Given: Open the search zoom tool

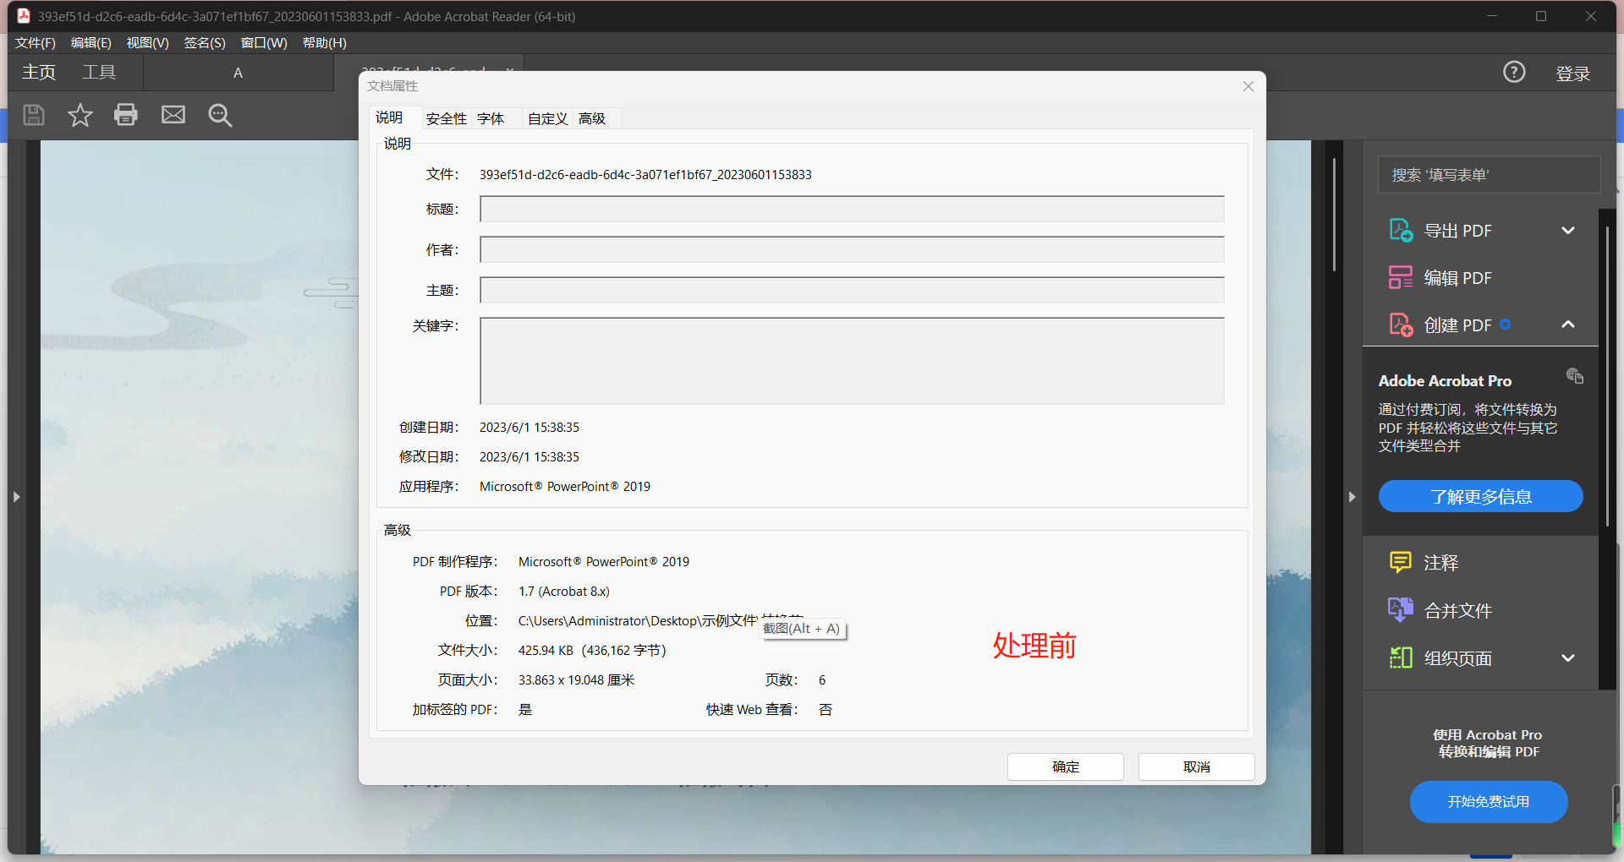Looking at the screenshot, I should [x=220, y=115].
